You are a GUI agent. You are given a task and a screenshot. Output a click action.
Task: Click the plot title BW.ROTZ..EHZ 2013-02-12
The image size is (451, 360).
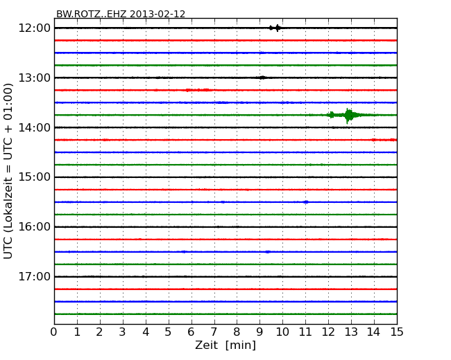[121, 14]
